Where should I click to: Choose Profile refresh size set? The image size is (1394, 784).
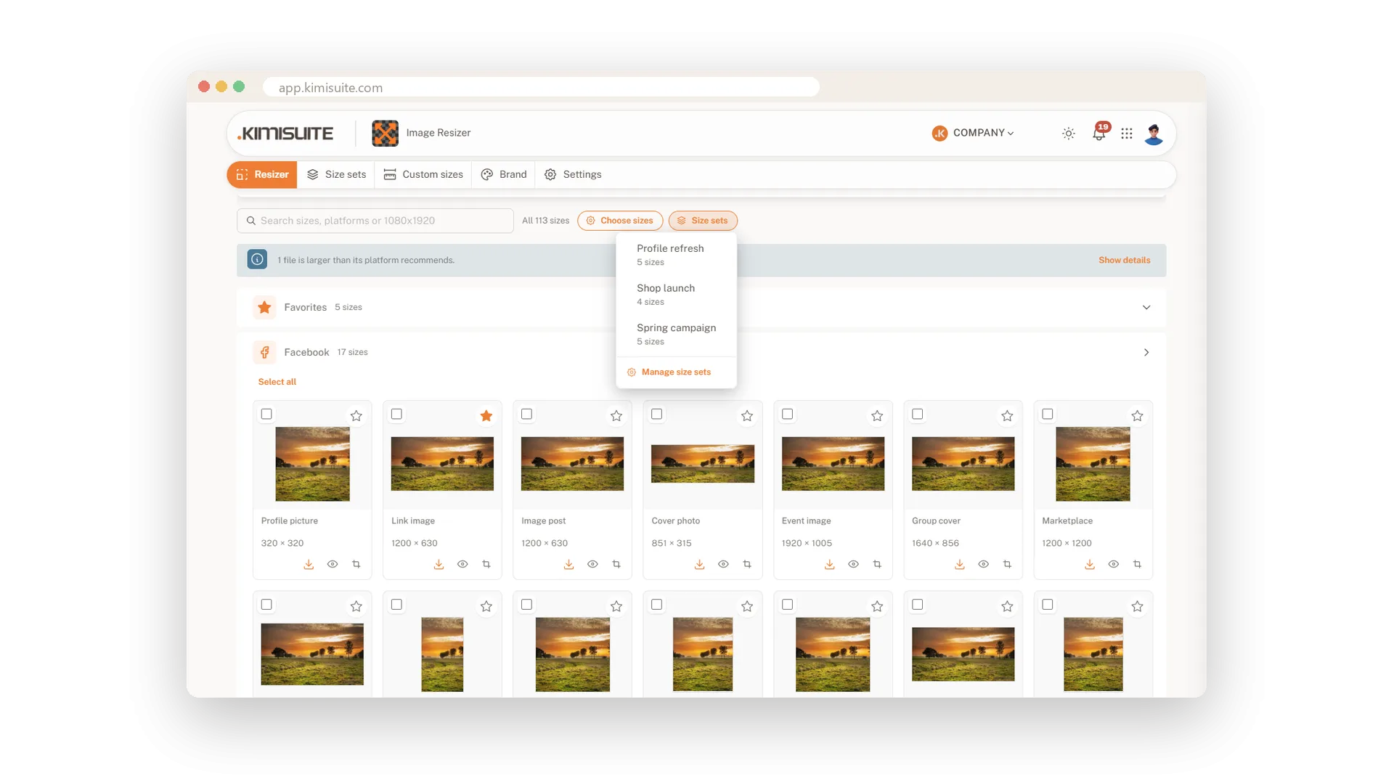click(676, 254)
